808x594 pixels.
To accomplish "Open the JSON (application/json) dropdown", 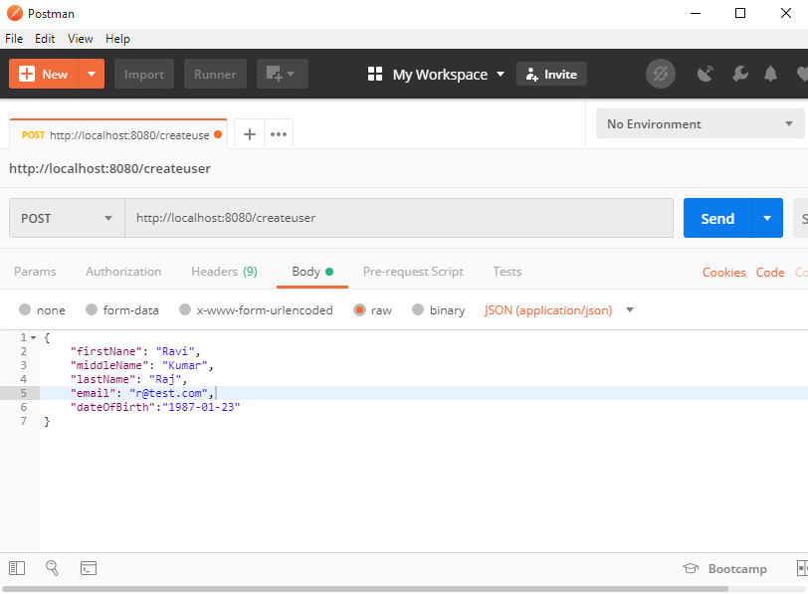I will coord(559,309).
